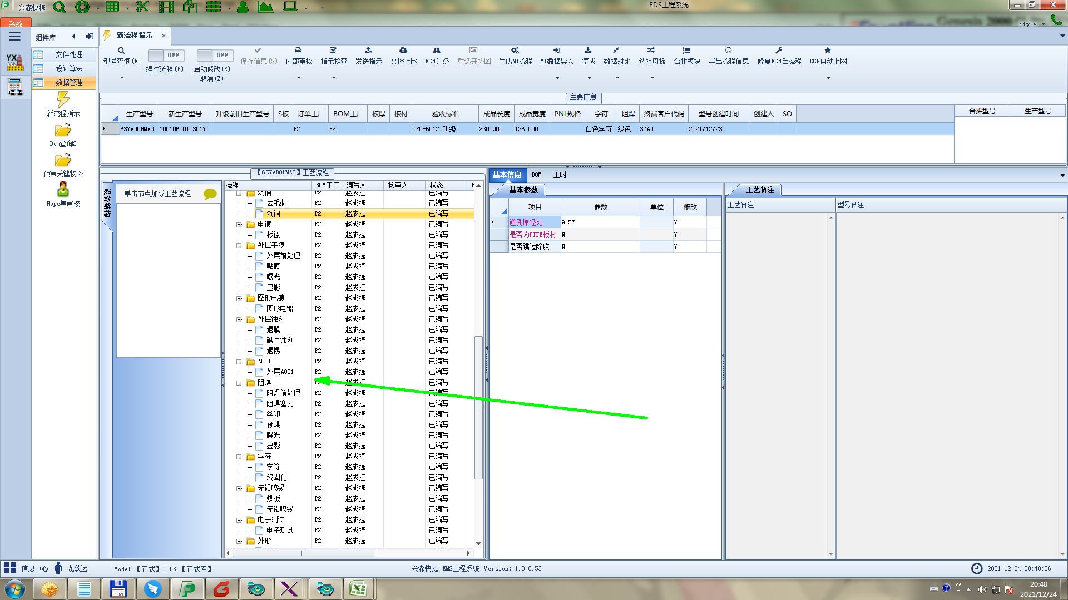Select the 碱性蚀刻 tree item
Image resolution: width=1068 pixels, height=600 pixels.
point(280,341)
